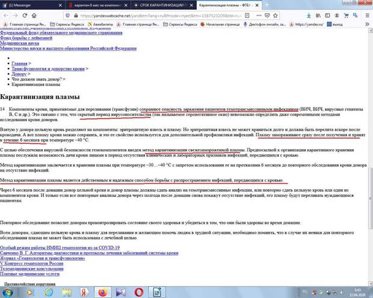Open 'Телемедицинские консультации' link
The image size is (373, 298).
[x=32, y=269]
